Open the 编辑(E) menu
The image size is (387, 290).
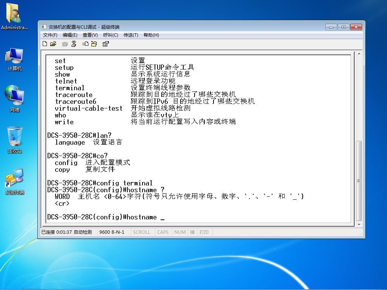(70, 35)
